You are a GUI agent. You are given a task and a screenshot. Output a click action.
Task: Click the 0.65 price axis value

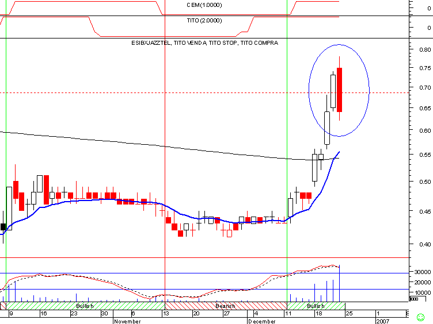click(425, 108)
